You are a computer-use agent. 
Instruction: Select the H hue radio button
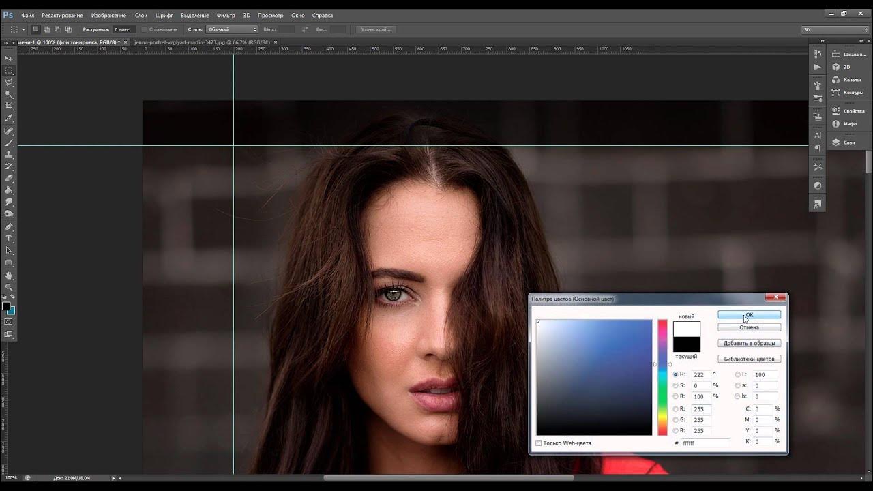(676, 374)
